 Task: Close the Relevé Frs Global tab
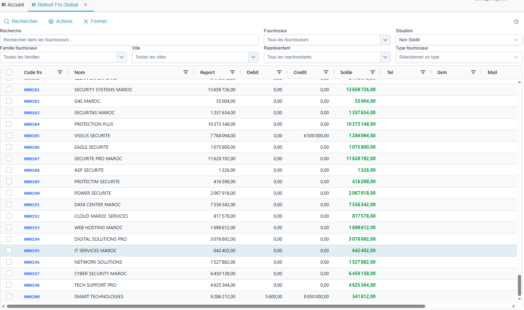86,5
